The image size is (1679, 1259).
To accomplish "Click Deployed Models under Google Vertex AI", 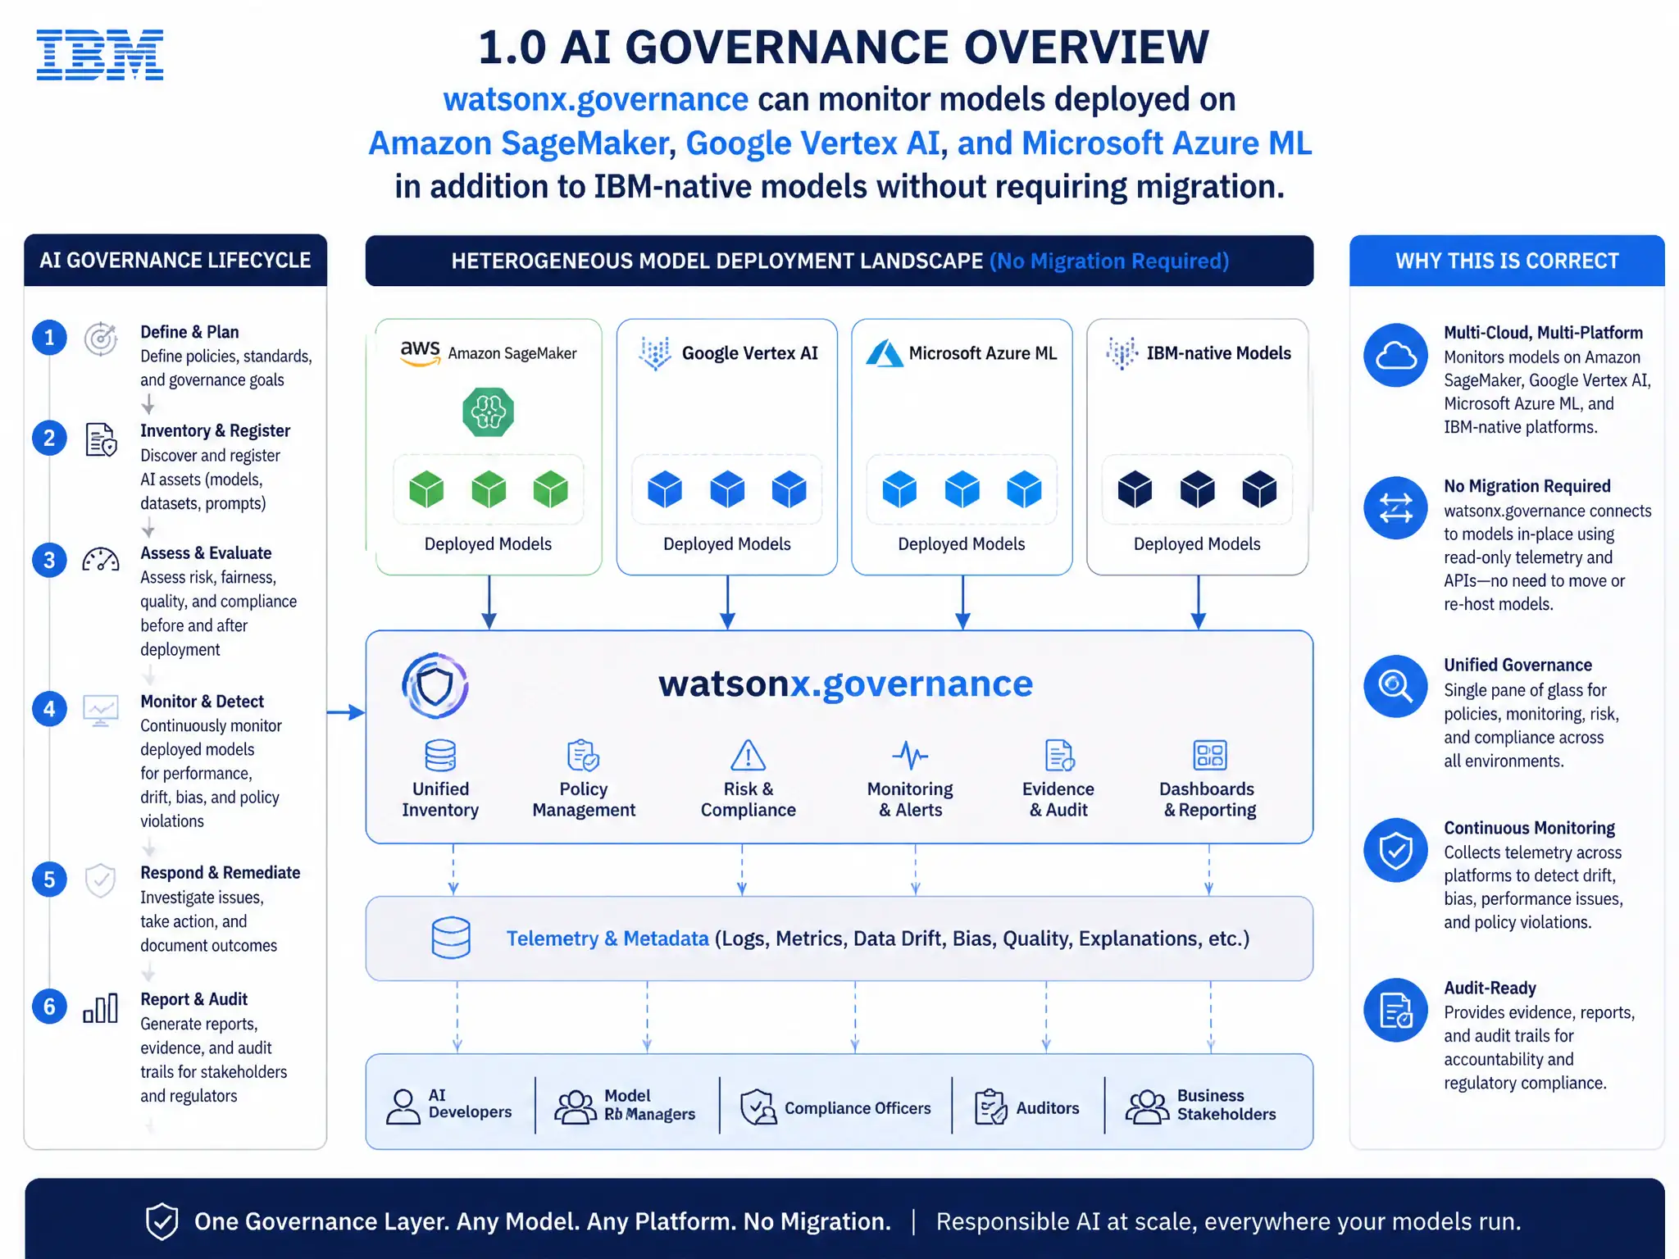I will coord(727,544).
